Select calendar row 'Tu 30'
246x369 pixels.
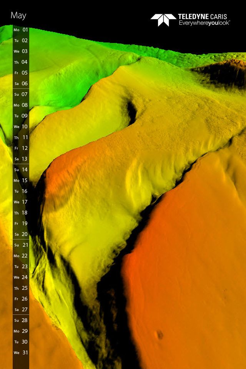point(21,342)
